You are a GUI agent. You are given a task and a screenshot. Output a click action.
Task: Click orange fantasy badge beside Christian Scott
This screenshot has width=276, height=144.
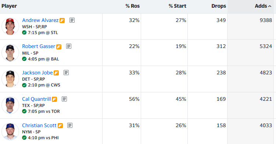[60, 126]
